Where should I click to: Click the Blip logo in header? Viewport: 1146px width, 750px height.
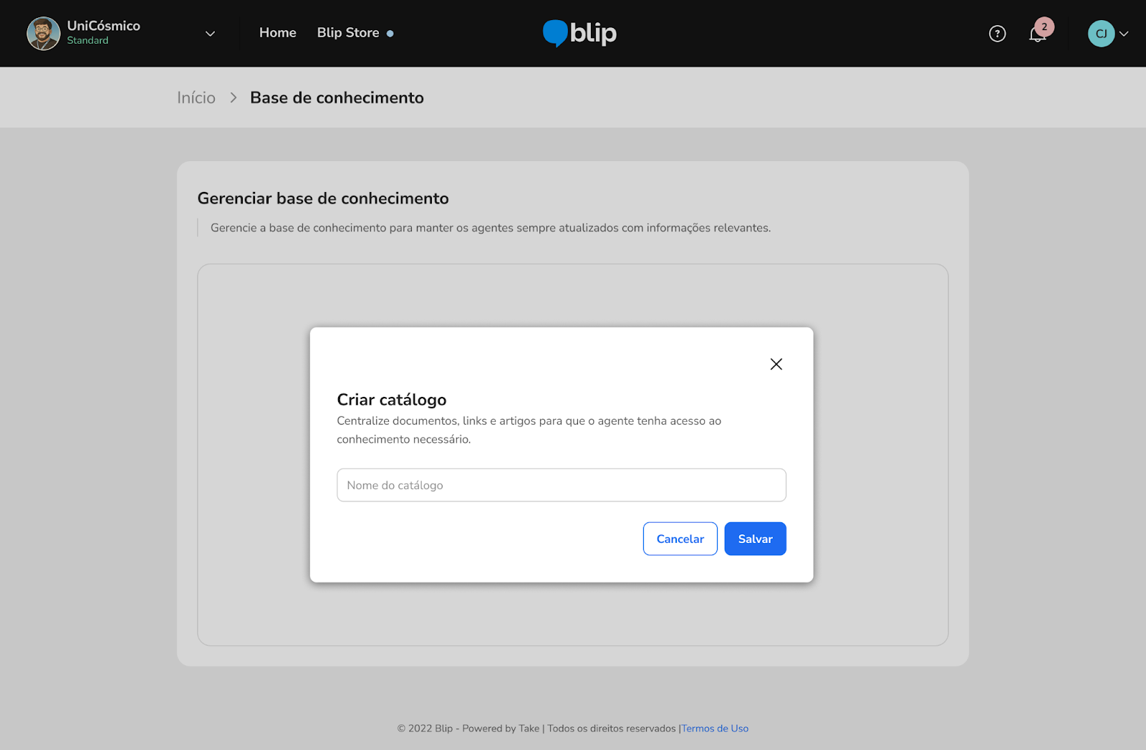[x=579, y=33]
